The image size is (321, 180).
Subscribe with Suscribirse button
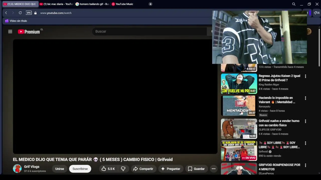(80, 169)
